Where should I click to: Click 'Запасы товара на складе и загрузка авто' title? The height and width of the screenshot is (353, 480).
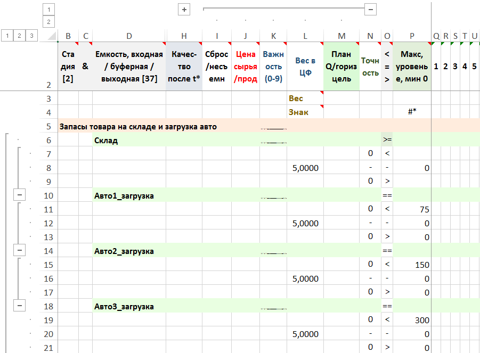click(139, 127)
